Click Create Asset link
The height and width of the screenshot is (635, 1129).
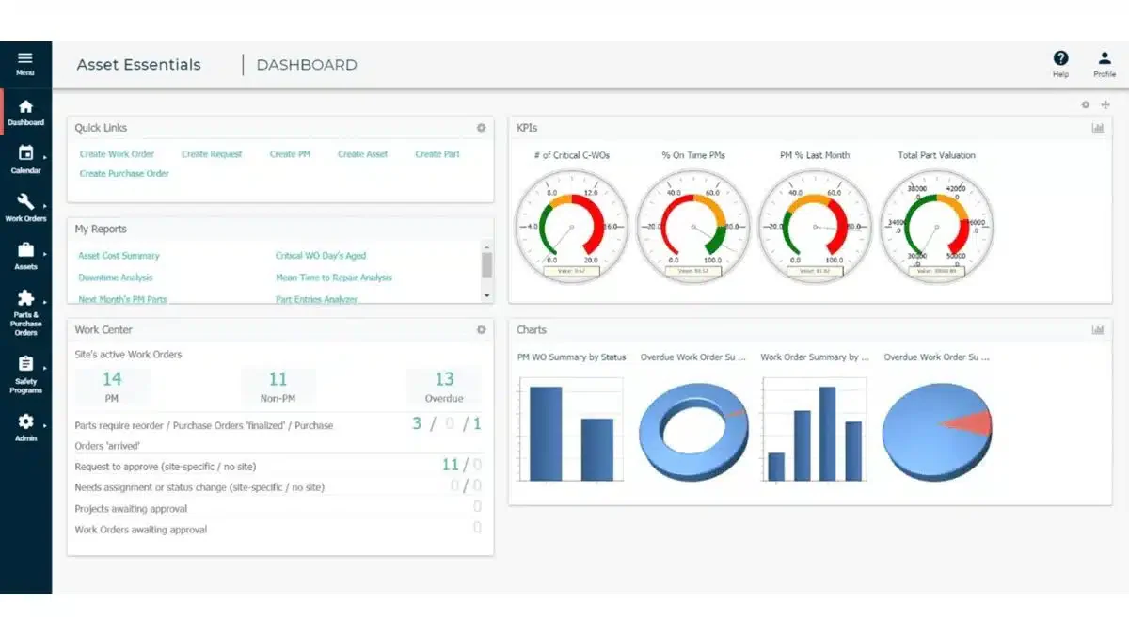[363, 154]
